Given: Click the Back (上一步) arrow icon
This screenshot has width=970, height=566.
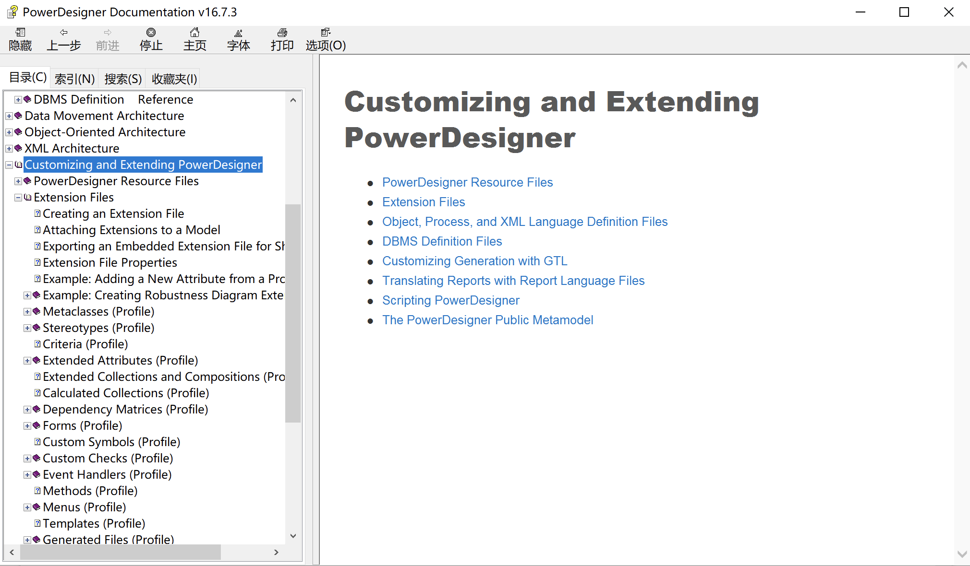Looking at the screenshot, I should coord(63,33).
